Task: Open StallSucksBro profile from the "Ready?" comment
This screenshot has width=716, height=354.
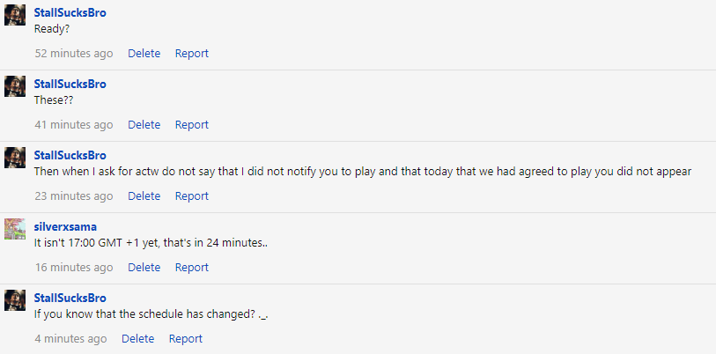Action: 70,12
